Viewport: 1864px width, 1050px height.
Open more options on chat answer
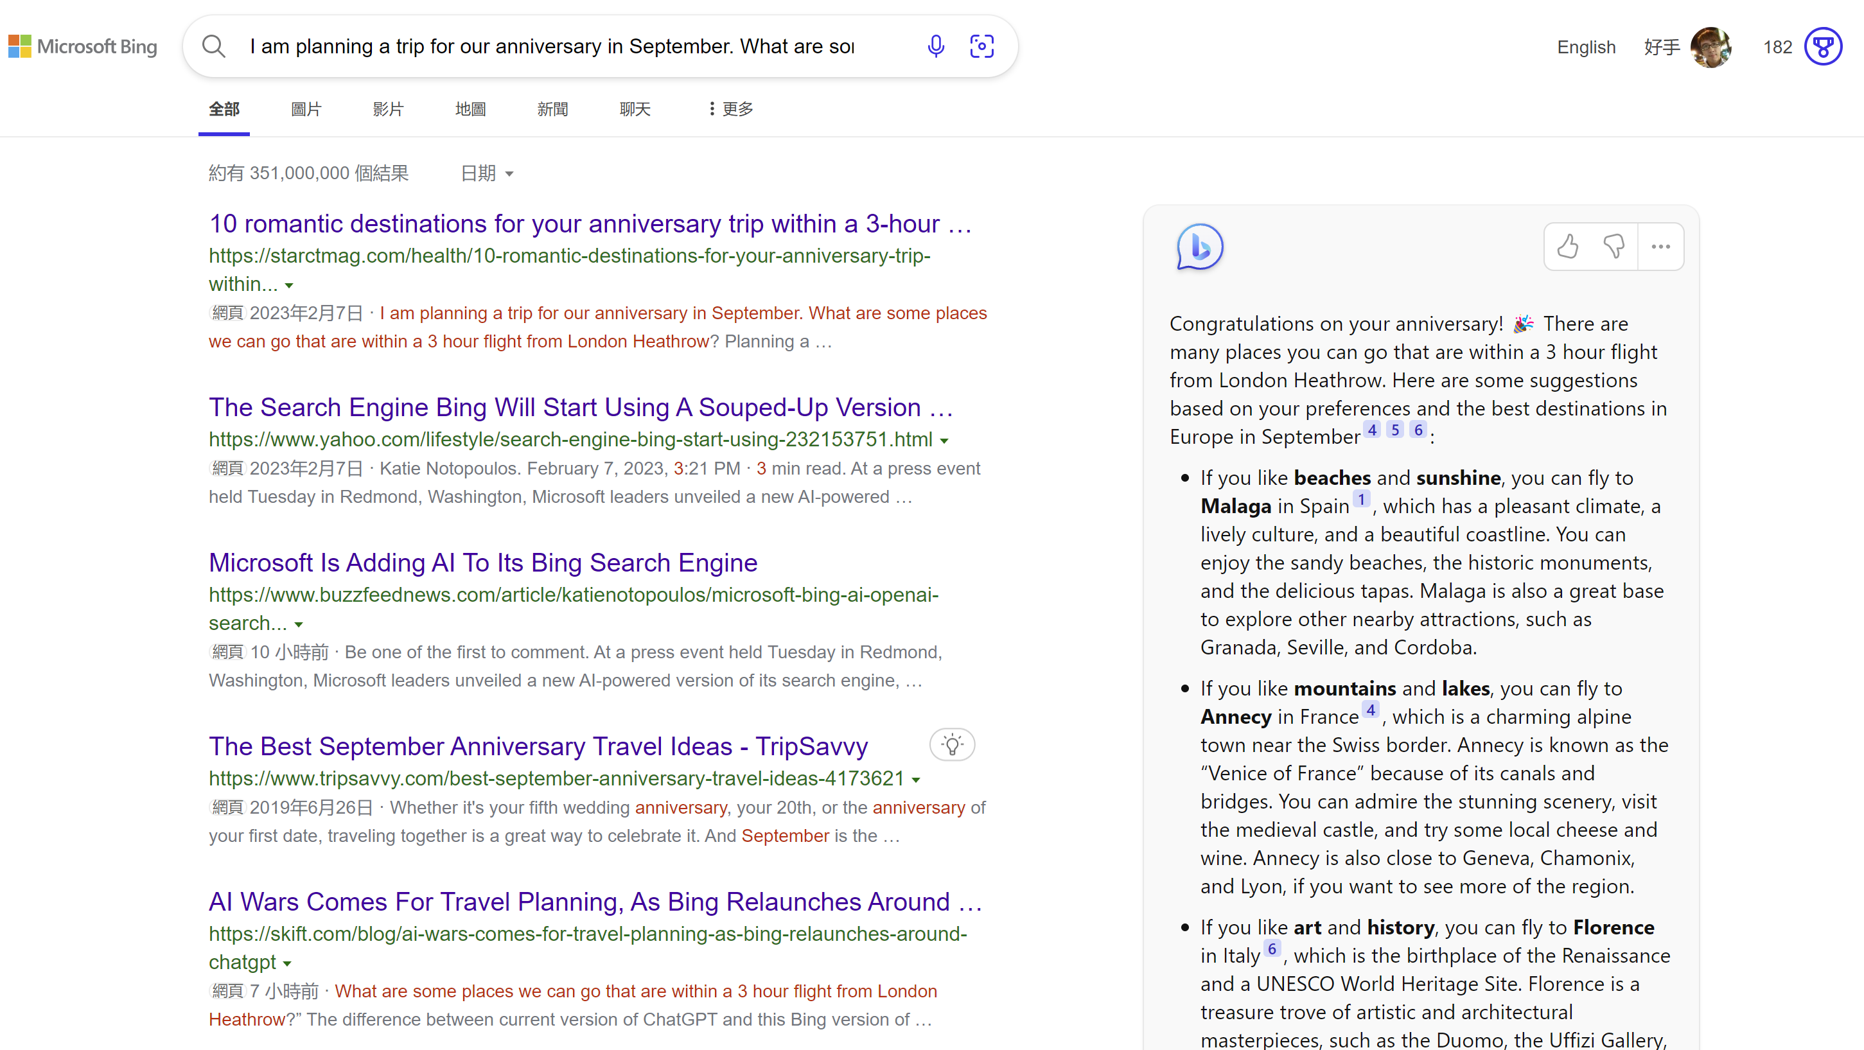tap(1660, 247)
